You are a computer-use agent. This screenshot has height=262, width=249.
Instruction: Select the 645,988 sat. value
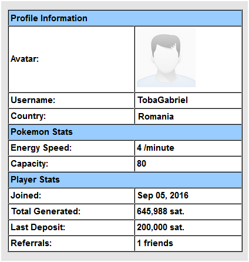[160, 211]
